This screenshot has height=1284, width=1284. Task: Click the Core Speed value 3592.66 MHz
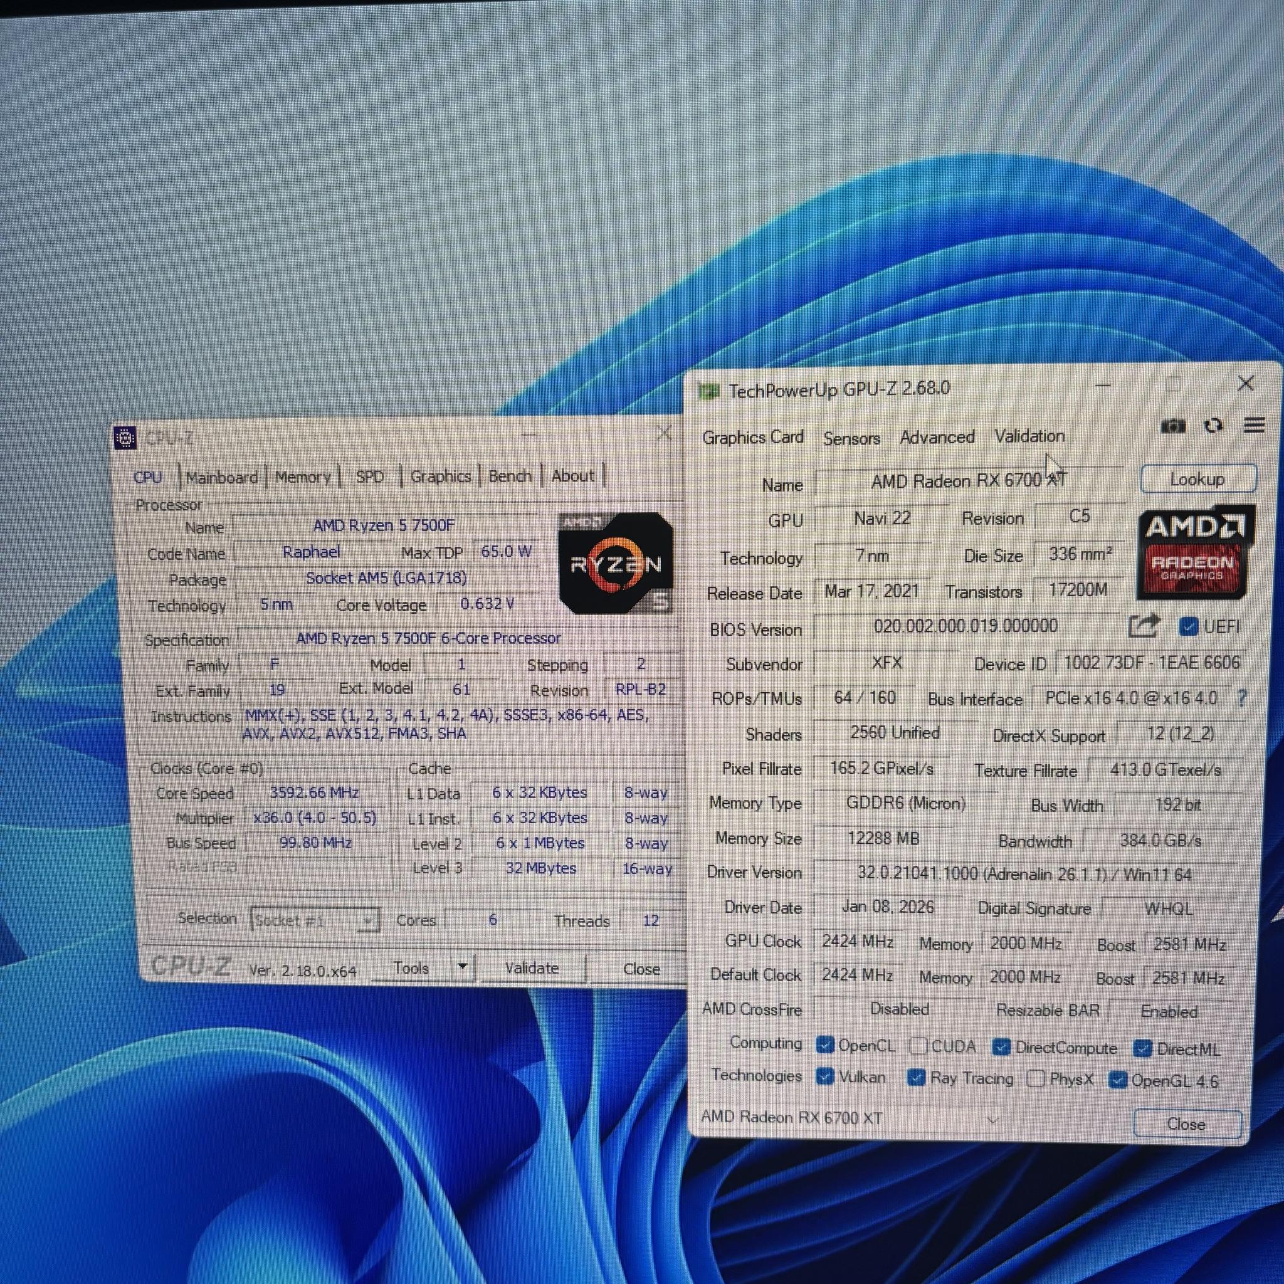pyautogui.click(x=315, y=792)
